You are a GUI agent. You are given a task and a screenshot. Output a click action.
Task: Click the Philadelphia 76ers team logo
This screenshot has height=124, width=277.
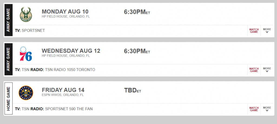pos(26,54)
